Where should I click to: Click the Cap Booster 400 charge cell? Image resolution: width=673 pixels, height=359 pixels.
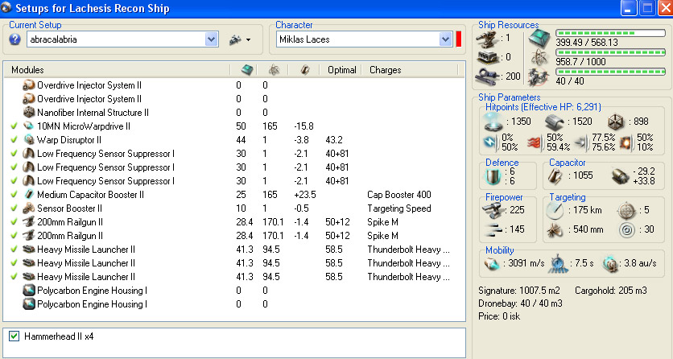[398, 194]
